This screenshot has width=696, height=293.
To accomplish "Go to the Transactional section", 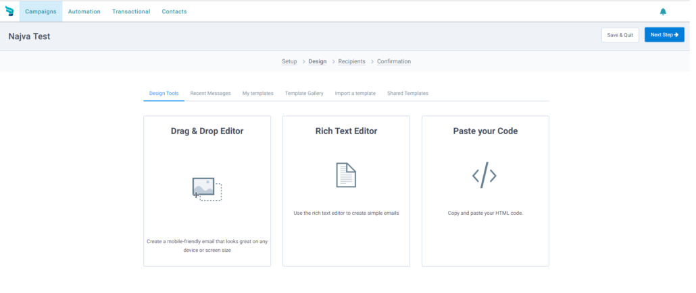I will [x=131, y=11].
